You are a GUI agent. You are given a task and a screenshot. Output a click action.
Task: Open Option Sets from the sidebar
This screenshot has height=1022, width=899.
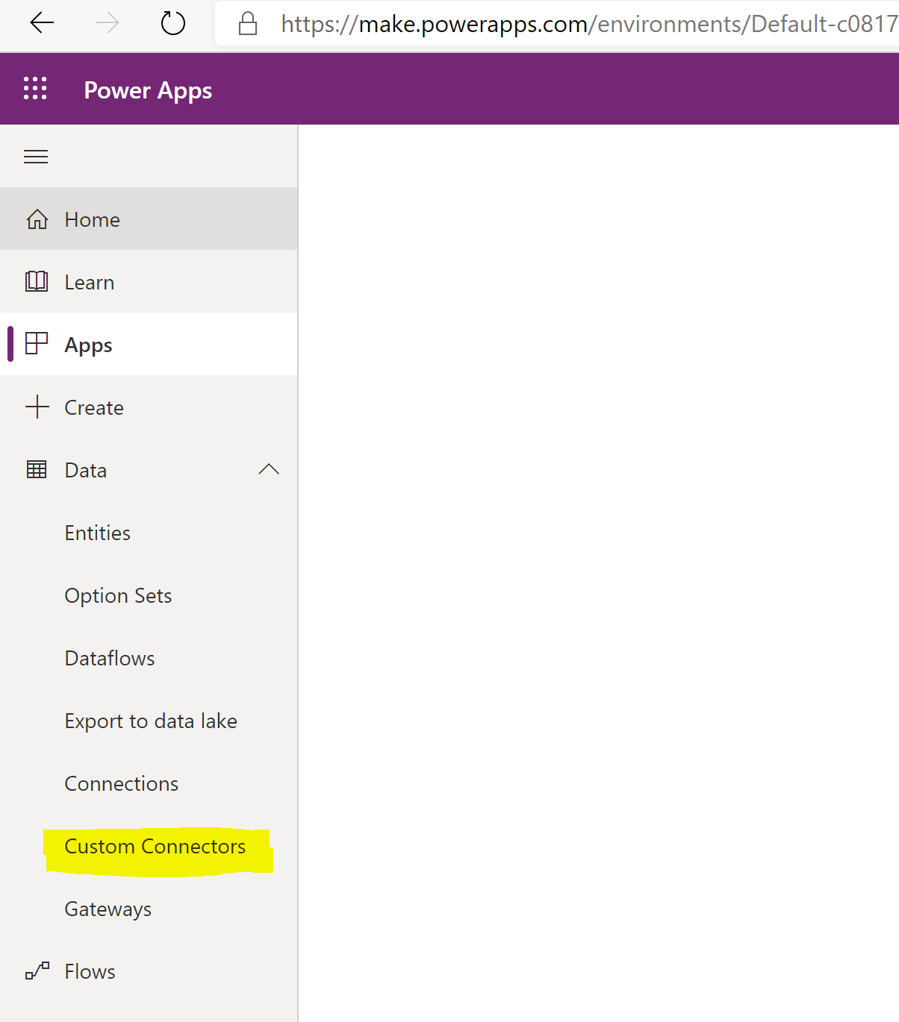coord(118,595)
